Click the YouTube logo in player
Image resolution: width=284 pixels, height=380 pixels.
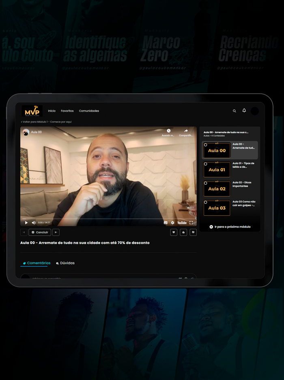tap(182, 223)
